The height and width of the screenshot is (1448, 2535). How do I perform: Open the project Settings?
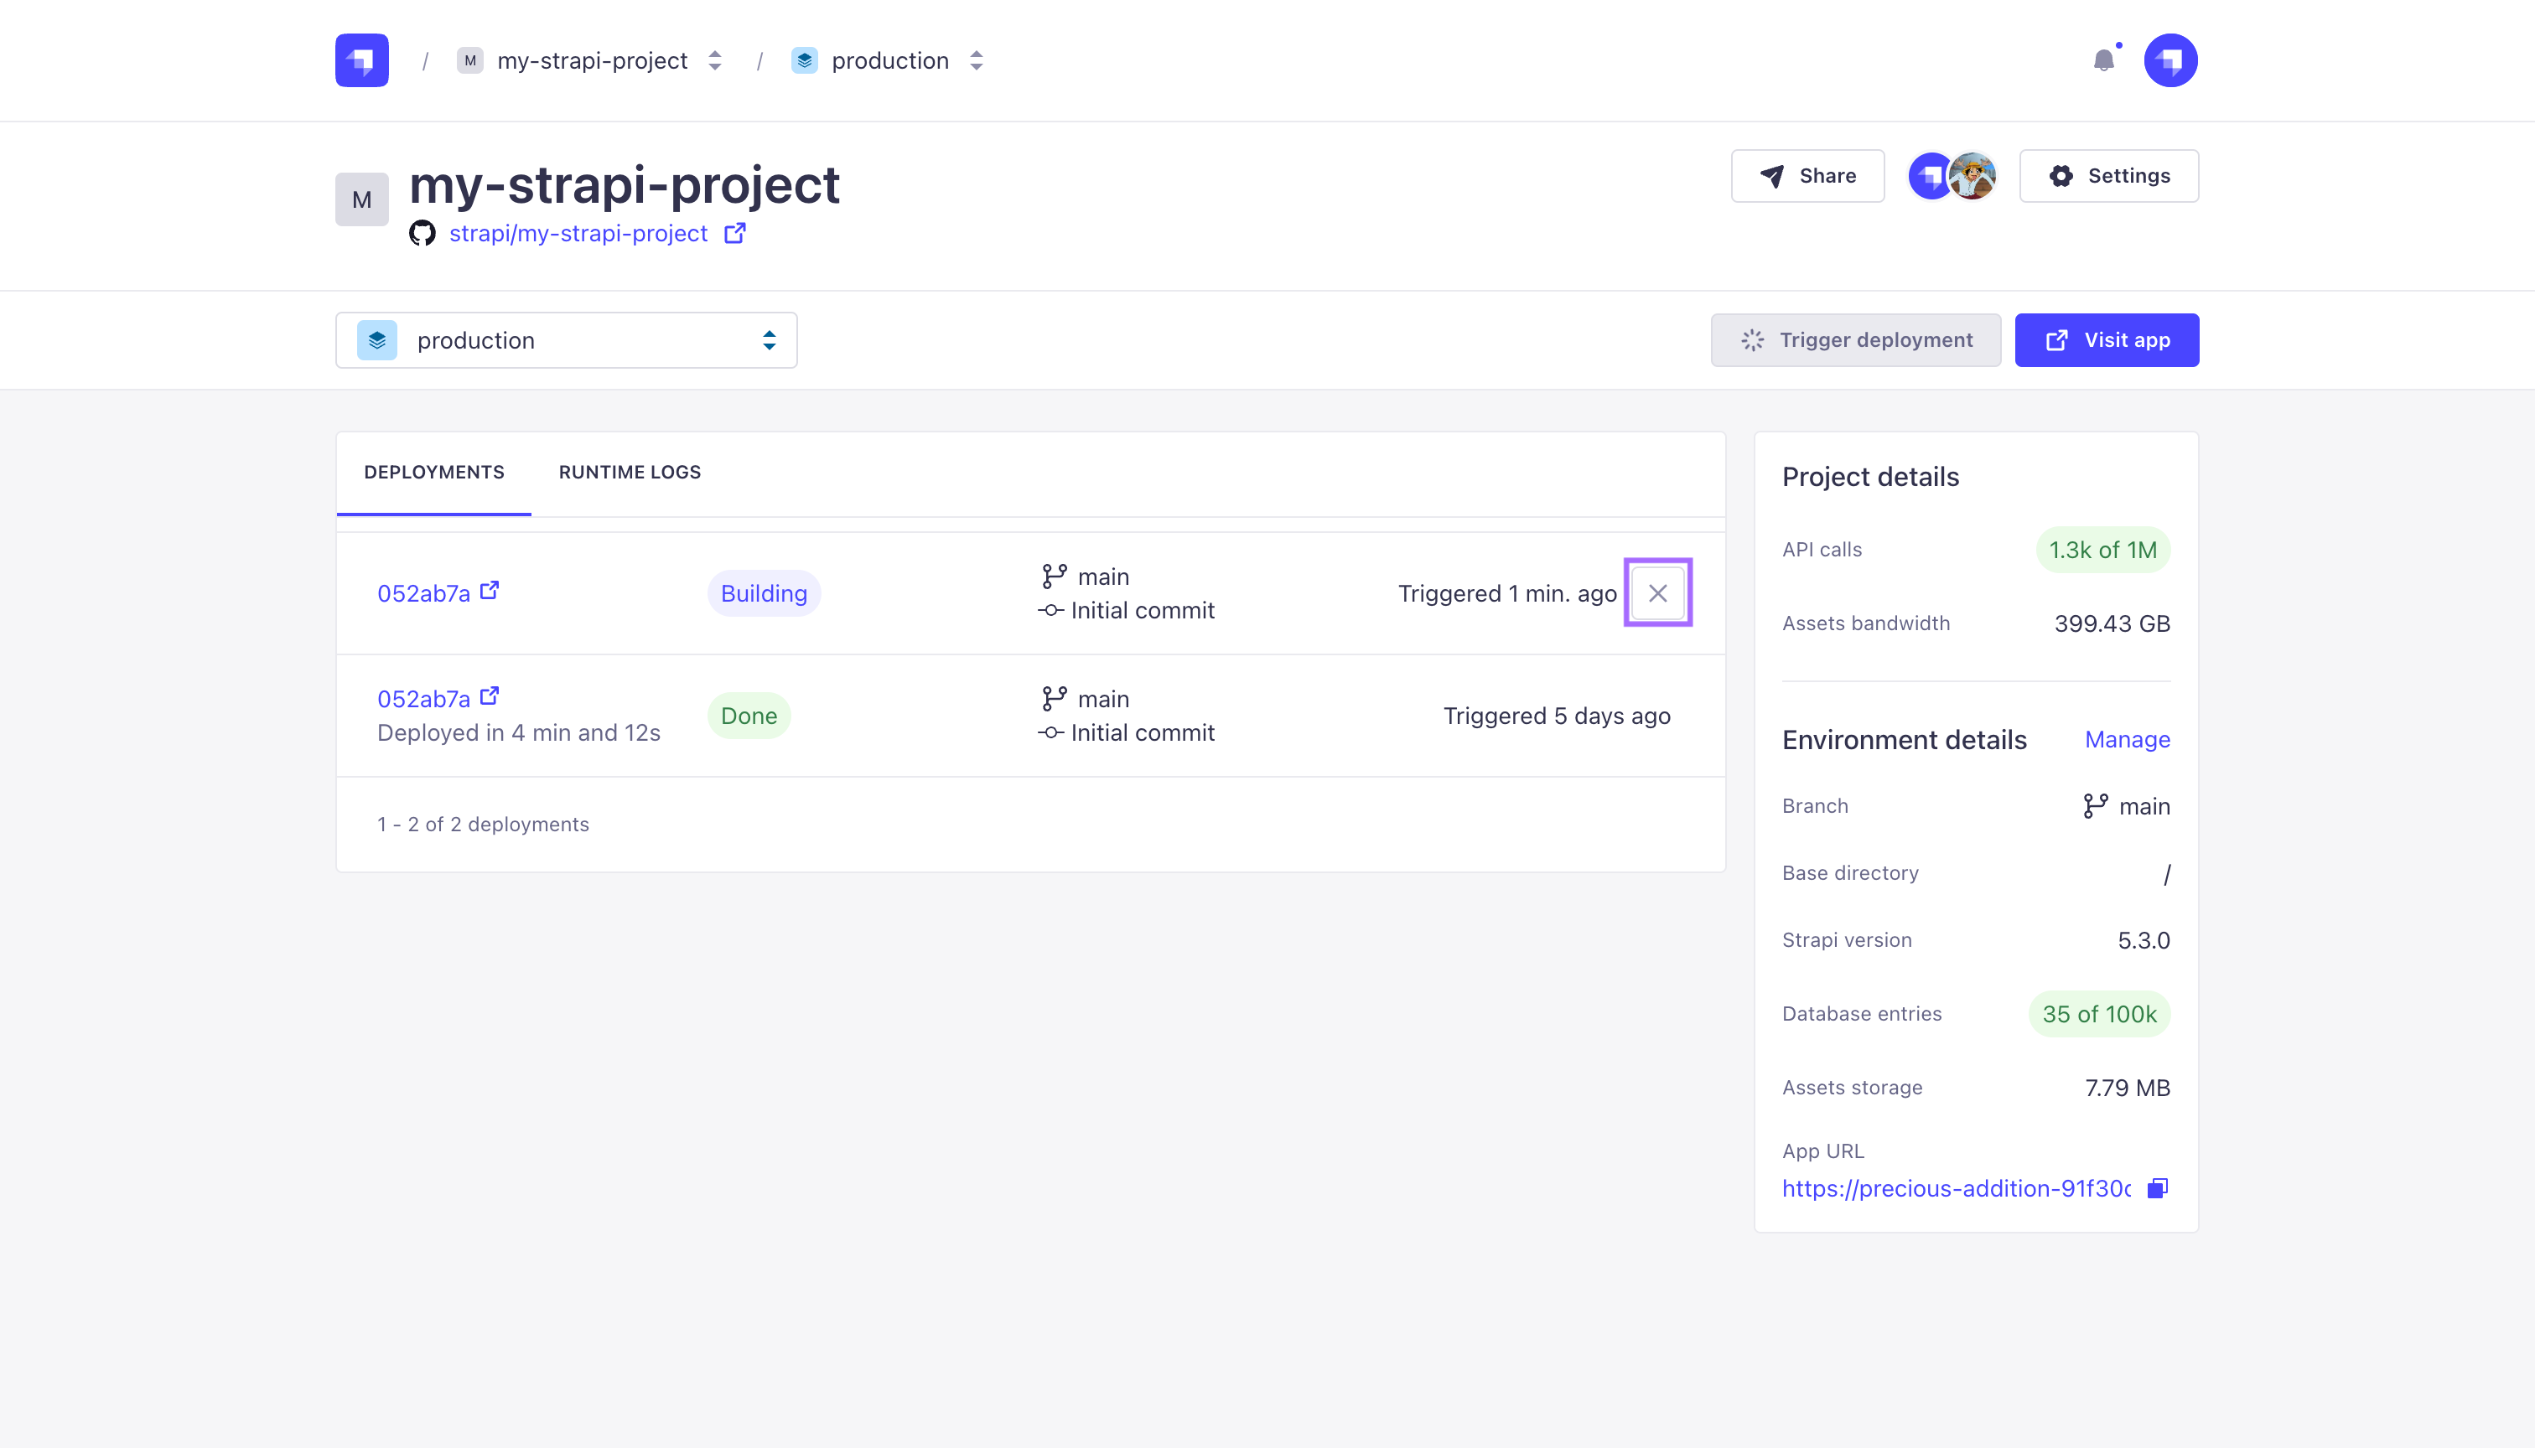point(2108,176)
